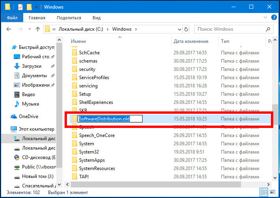Open Видео in the navigation pane

(28, 94)
